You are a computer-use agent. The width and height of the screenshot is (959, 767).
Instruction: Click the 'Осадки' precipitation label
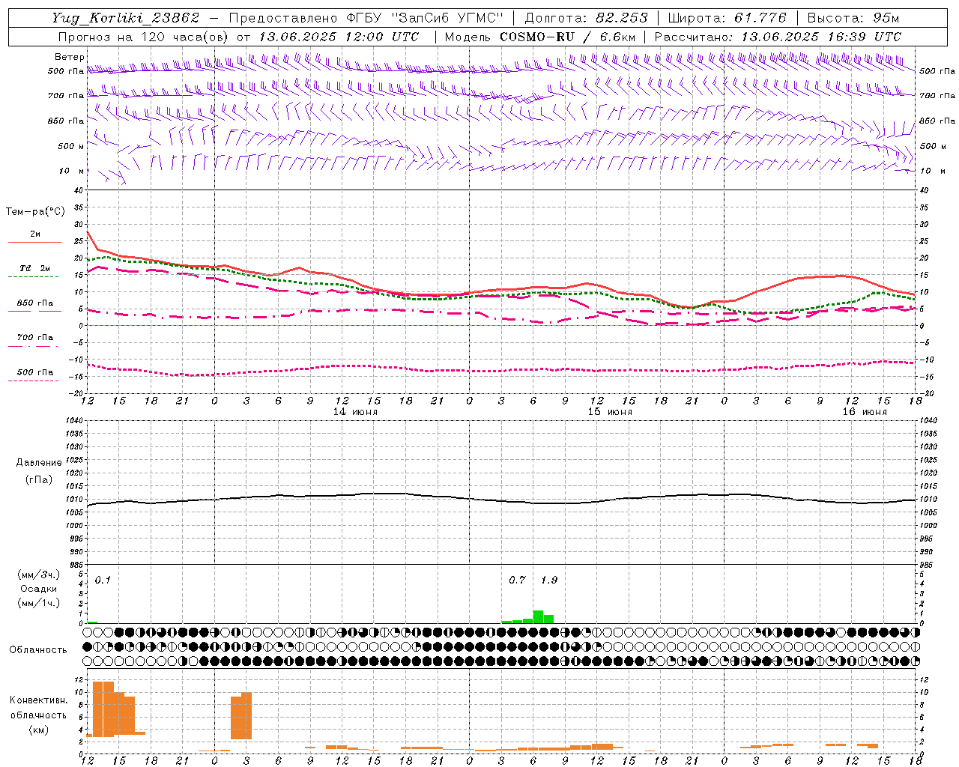tap(39, 589)
